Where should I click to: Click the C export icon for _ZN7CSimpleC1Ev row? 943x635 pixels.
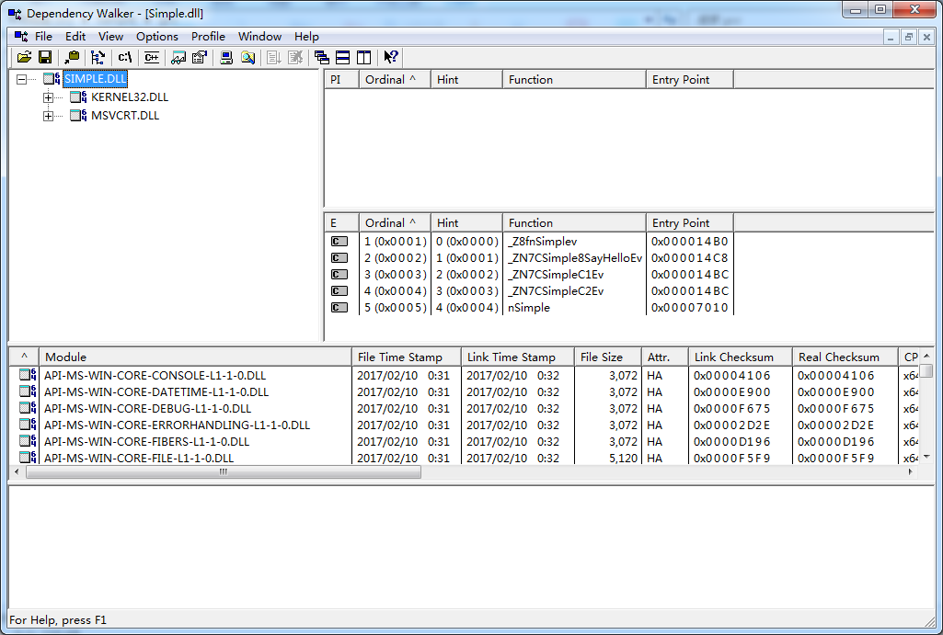pos(339,275)
